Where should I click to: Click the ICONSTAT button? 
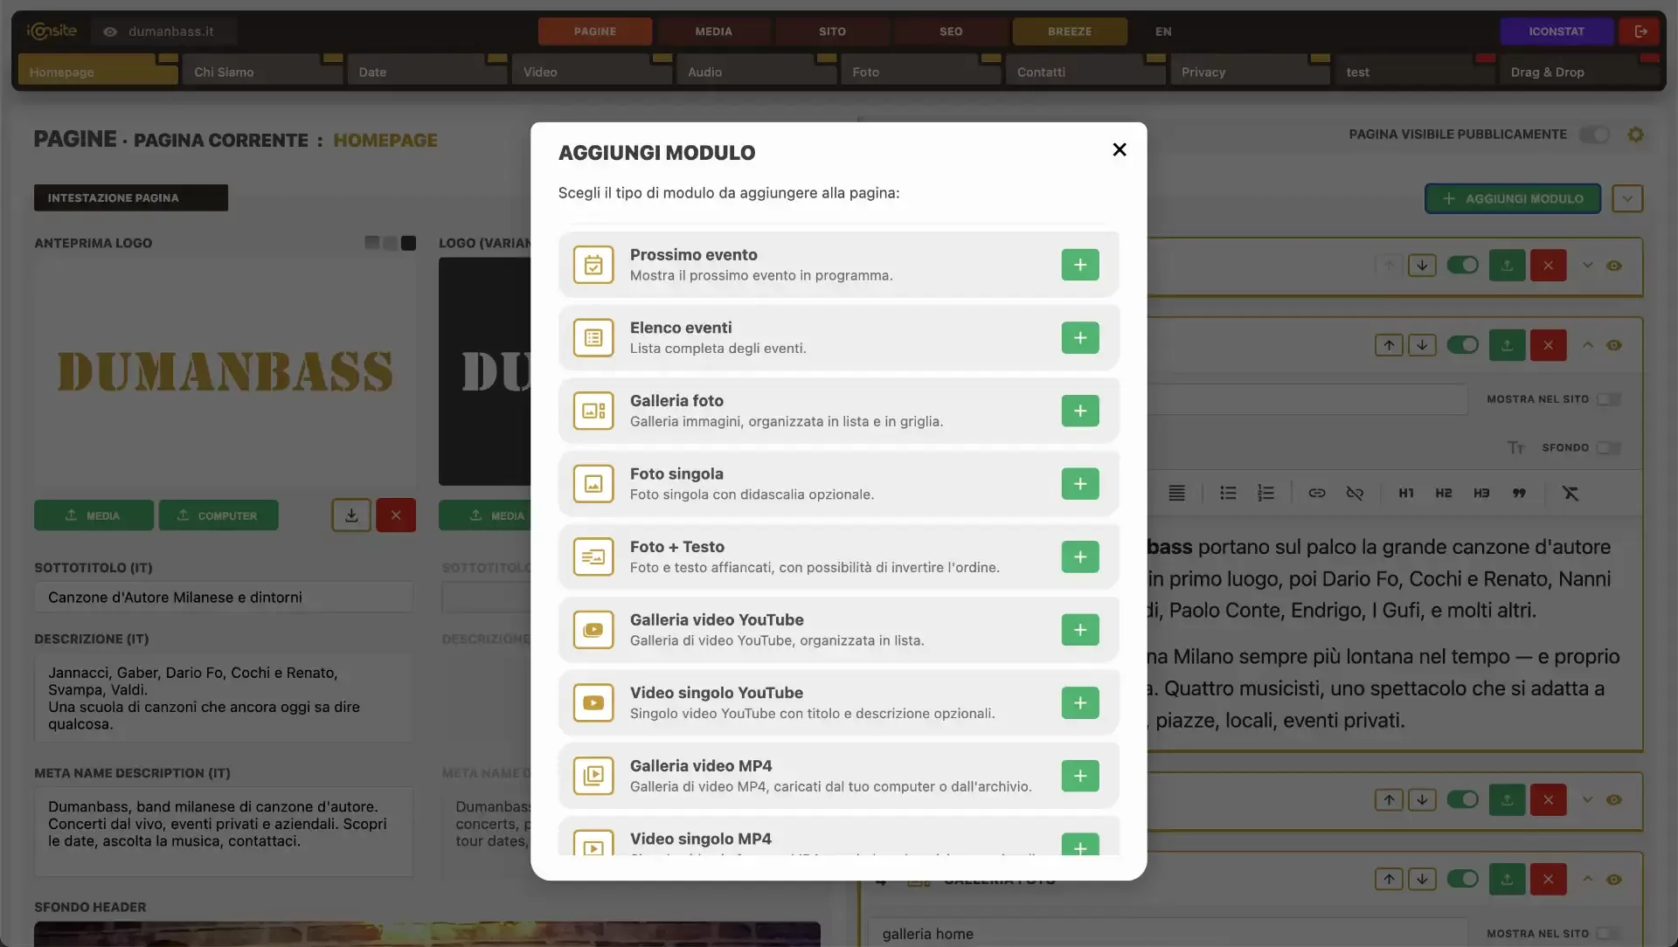[x=1557, y=31]
